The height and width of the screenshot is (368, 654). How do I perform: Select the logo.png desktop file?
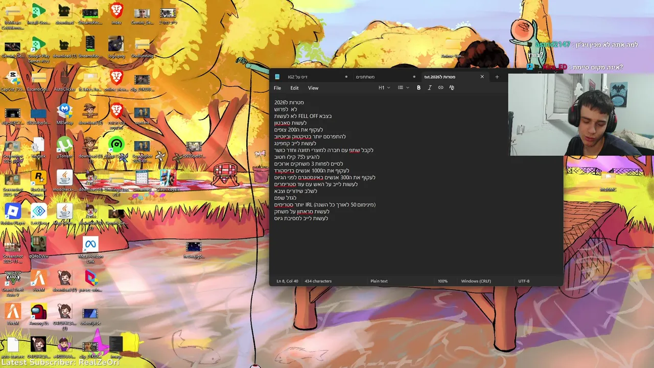(116, 48)
